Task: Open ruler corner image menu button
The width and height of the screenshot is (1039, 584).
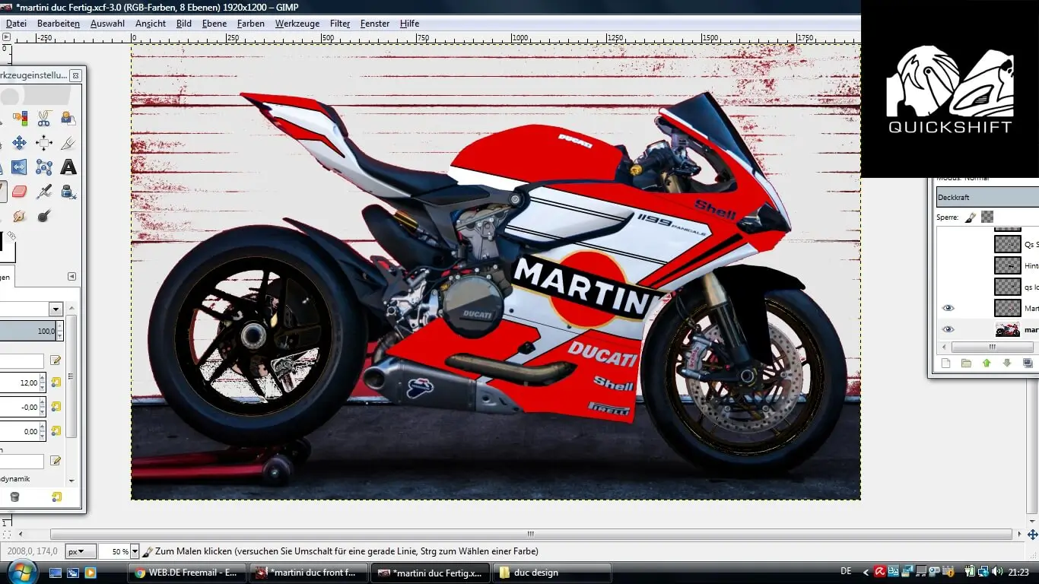Action: point(5,36)
